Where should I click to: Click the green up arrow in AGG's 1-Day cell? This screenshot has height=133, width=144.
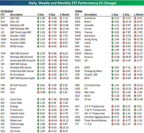click(112, 117)
